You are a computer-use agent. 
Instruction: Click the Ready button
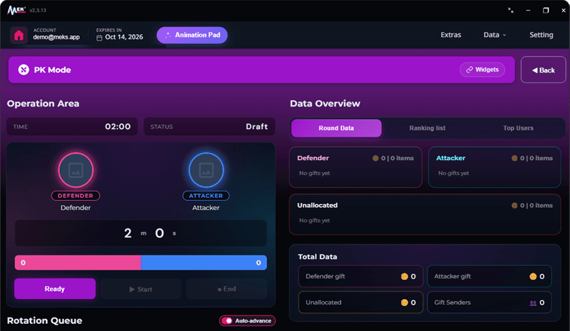pyautogui.click(x=55, y=289)
